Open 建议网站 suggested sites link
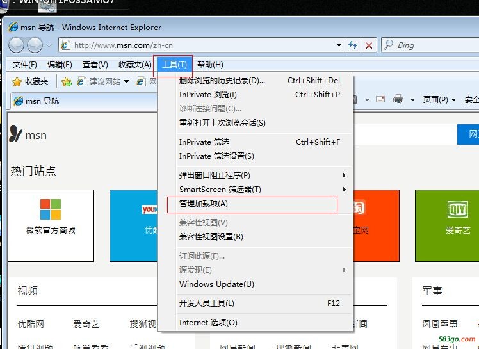This screenshot has height=349, width=479. [x=105, y=81]
